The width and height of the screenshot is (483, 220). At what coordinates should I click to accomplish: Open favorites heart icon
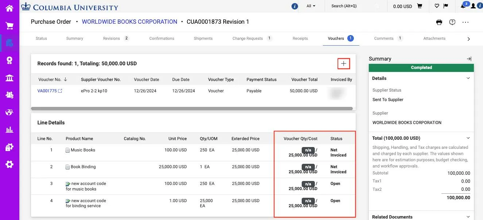tap(437, 6)
